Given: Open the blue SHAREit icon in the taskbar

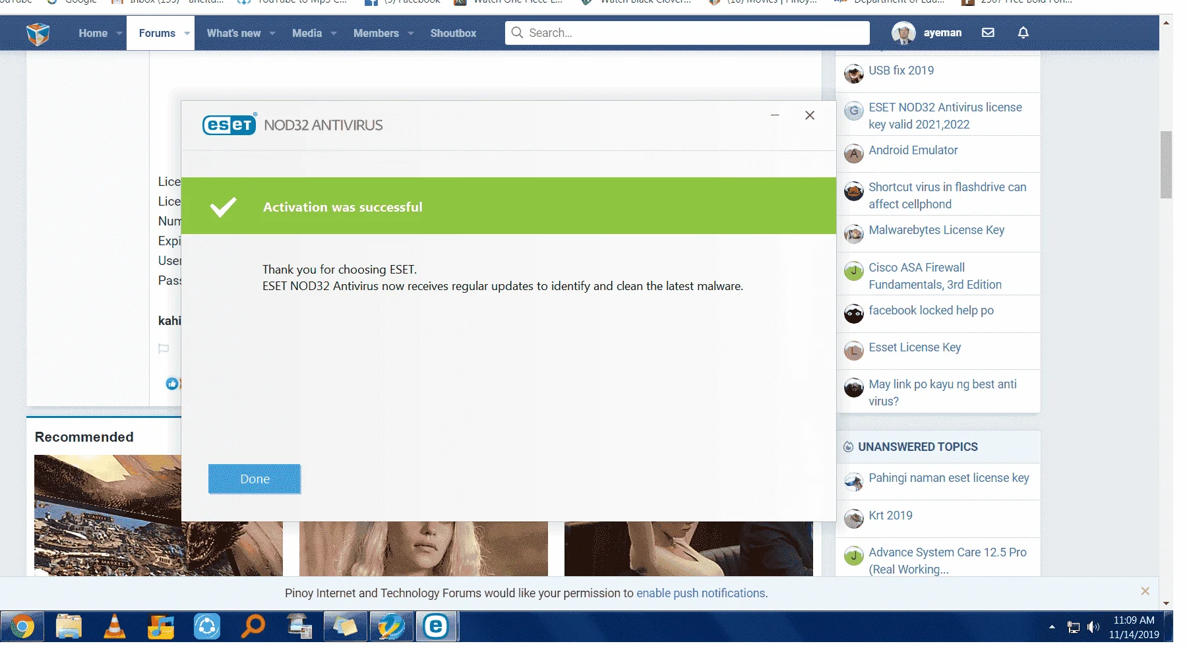Looking at the screenshot, I should [207, 626].
